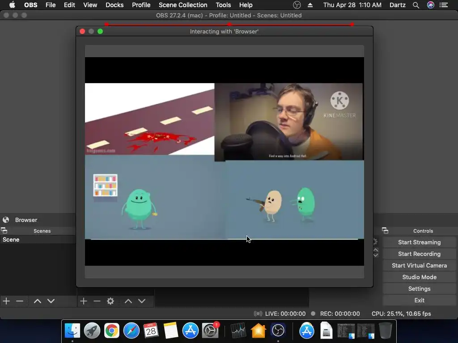Viewport: 458px width, 343px height.
Task: Open System Preferences with the red badge
Action: click(x=210, y=331)
